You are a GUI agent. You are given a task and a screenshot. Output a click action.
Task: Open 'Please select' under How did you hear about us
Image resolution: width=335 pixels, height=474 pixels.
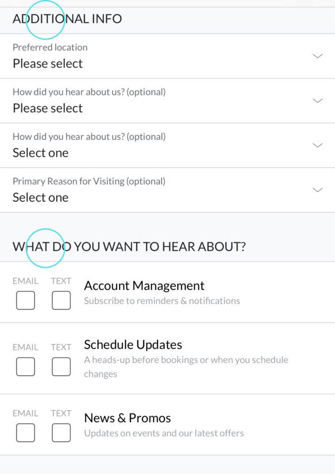(x=48, y=108)
